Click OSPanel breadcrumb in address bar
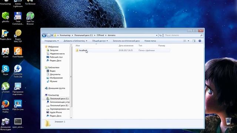Viewport: 237px width, 133px height. (100, 35)
